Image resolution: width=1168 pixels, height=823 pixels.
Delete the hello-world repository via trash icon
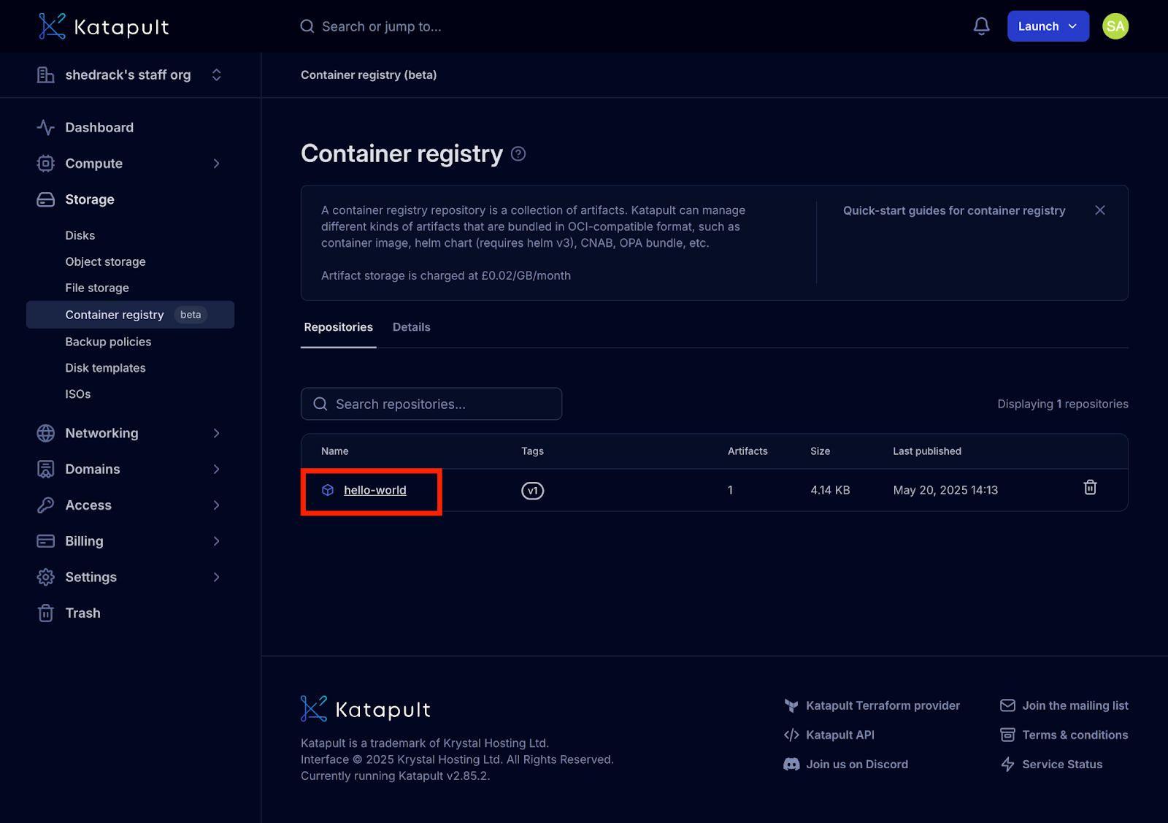[x=1090, y=487]
